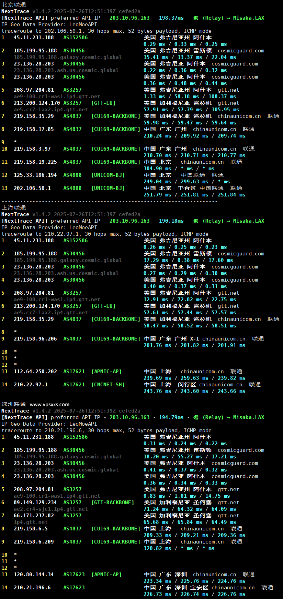Click hop IP 219.158.6.5
Viewport: 283px width, 599px height.
pos(31,529)
